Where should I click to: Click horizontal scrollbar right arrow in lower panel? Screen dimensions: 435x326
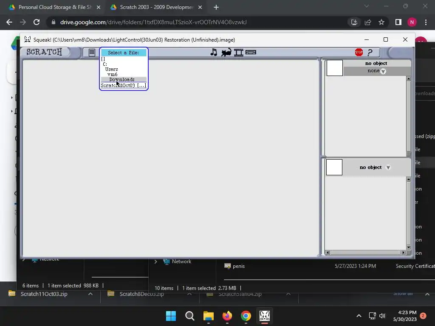click(x=404, y=253)
